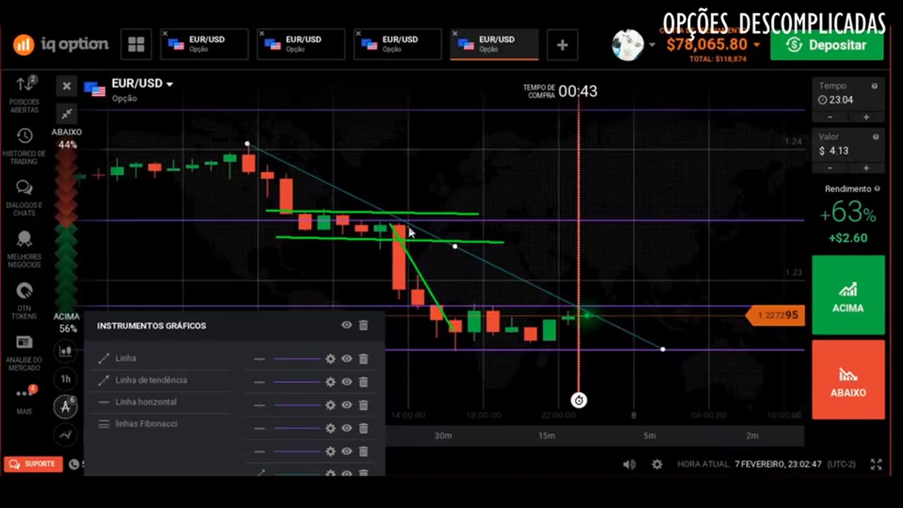Open Diálogos e Chats icon
This screenshot has height=508, width=903.
[x=25, y=198]
